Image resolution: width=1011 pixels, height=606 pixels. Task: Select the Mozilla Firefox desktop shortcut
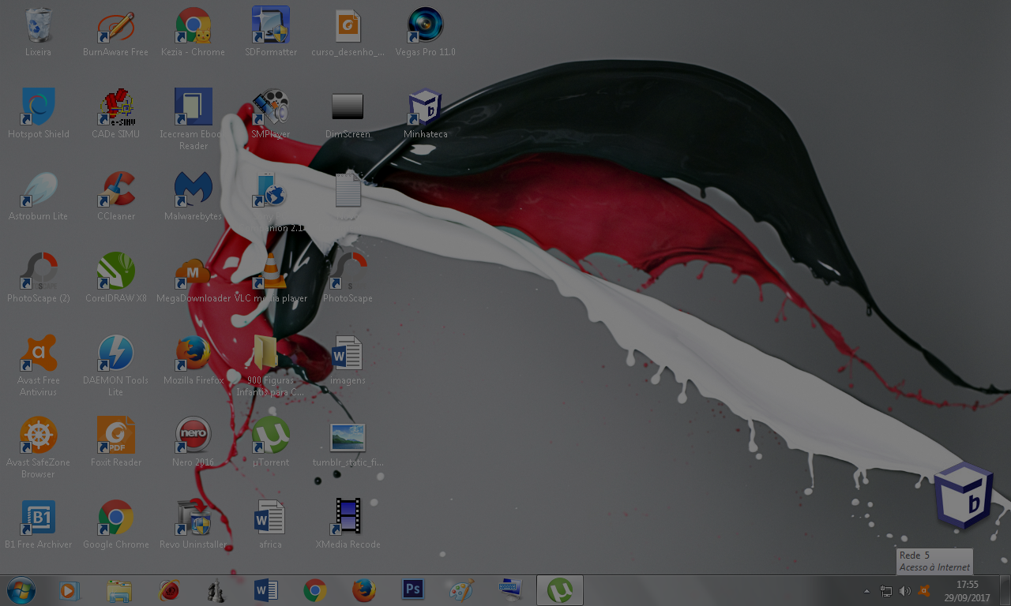pyautogui.click(x=193, y=360)
